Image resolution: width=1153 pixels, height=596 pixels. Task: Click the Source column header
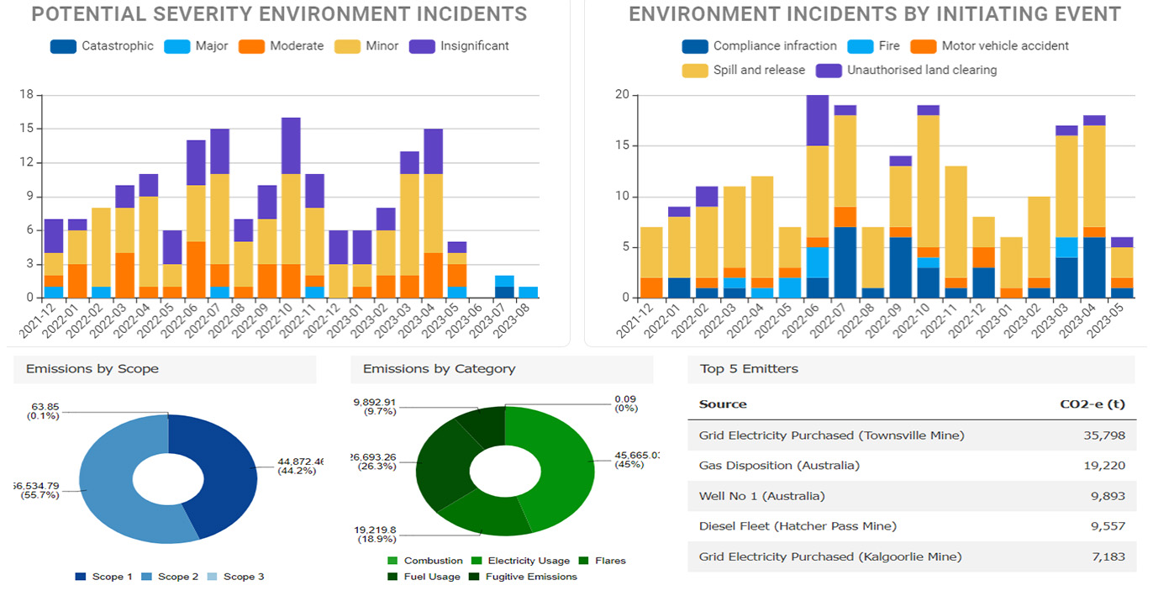pyautogui.click(x=723, y=404)
